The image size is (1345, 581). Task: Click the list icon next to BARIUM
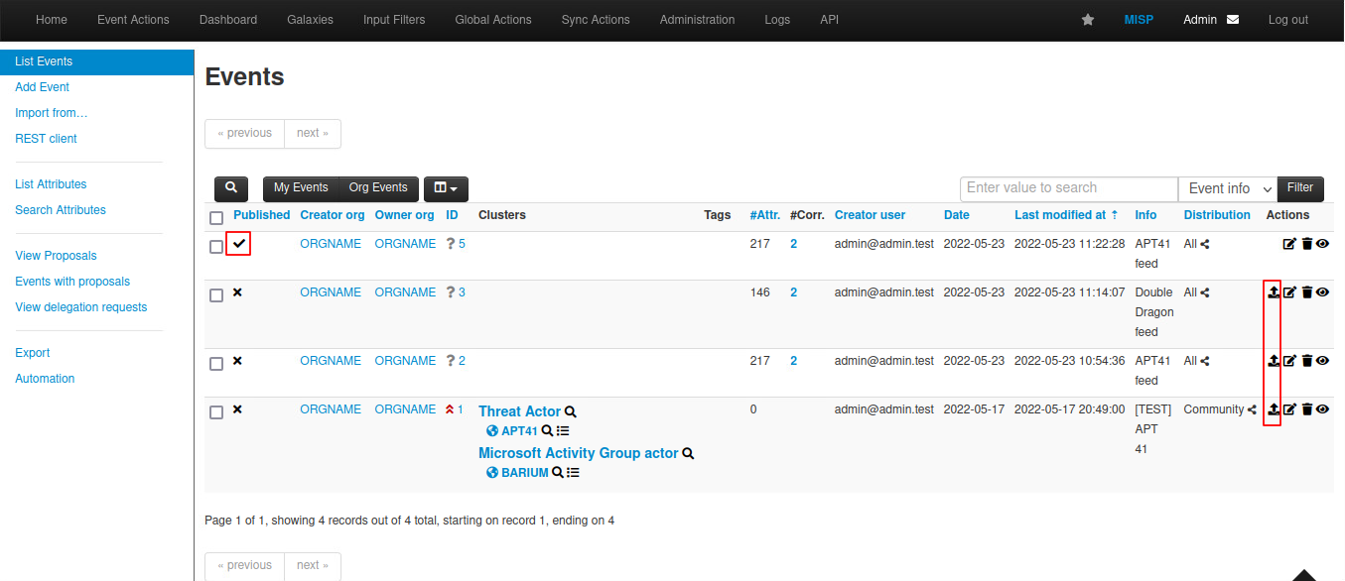[x=573, y=473]
